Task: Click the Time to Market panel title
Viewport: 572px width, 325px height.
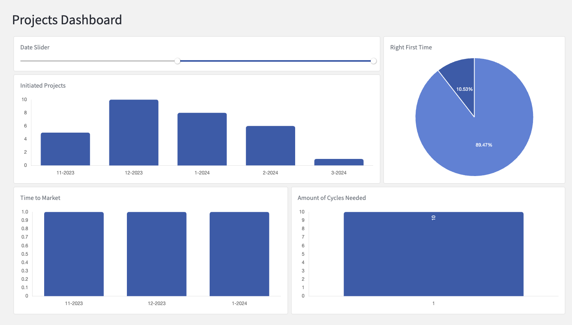Action: 40,198
